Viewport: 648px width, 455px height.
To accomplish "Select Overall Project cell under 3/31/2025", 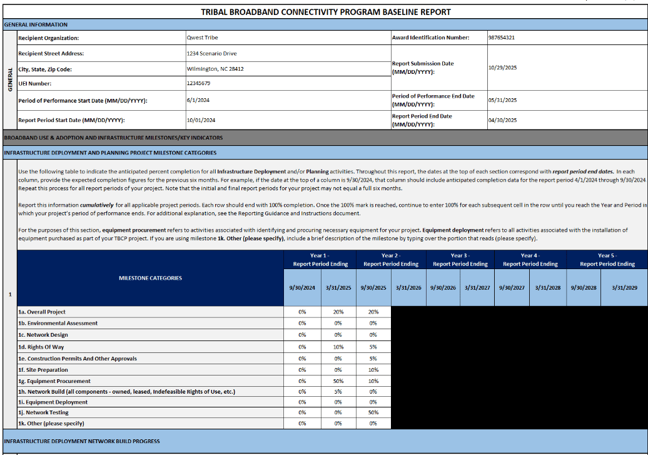I will click(338, 312).
